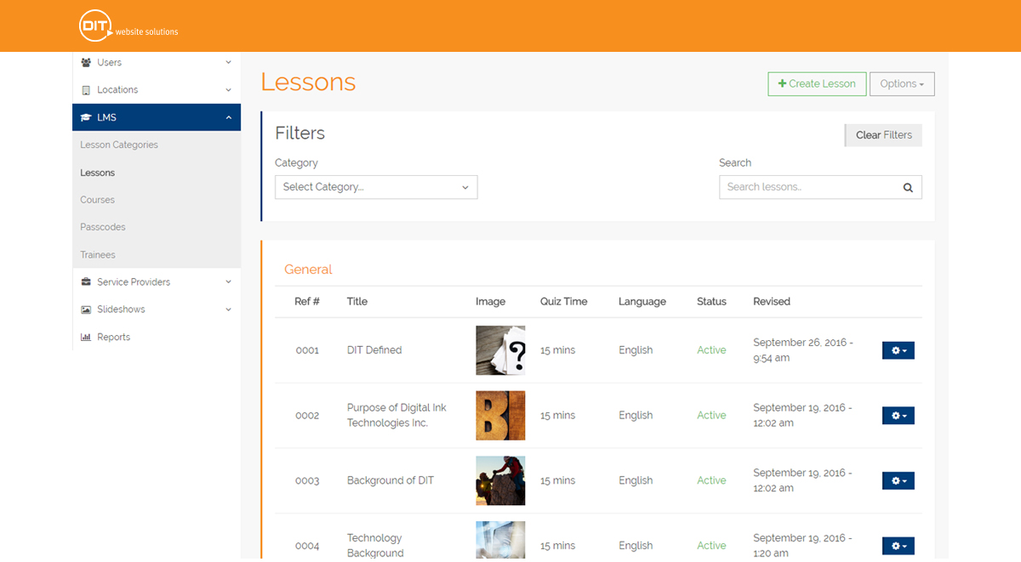The height and width of the screenshot is (562, 1021).
Task: Click the Purpose of Digital Ink Technologies title
Action: (396, 416)
